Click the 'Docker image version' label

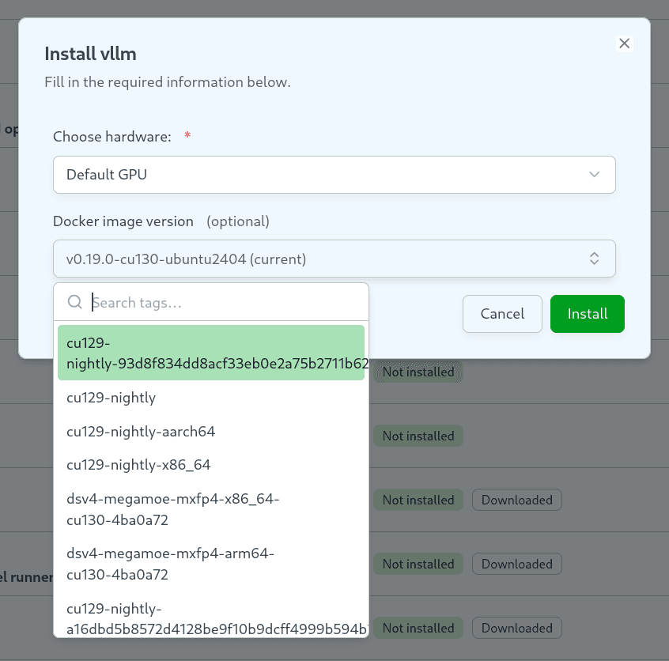tap(123, 221)
